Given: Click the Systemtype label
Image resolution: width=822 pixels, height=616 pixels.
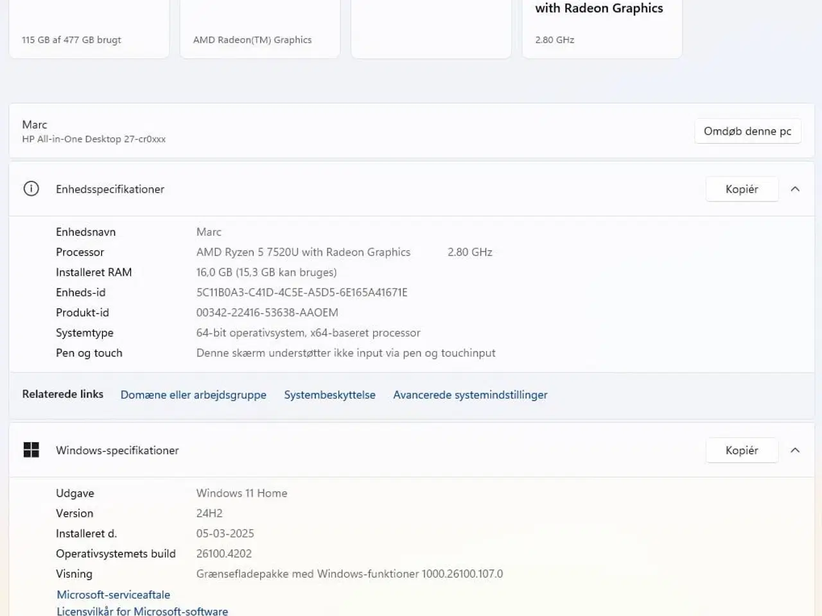Looking at the screenshot, I should 84,332.
